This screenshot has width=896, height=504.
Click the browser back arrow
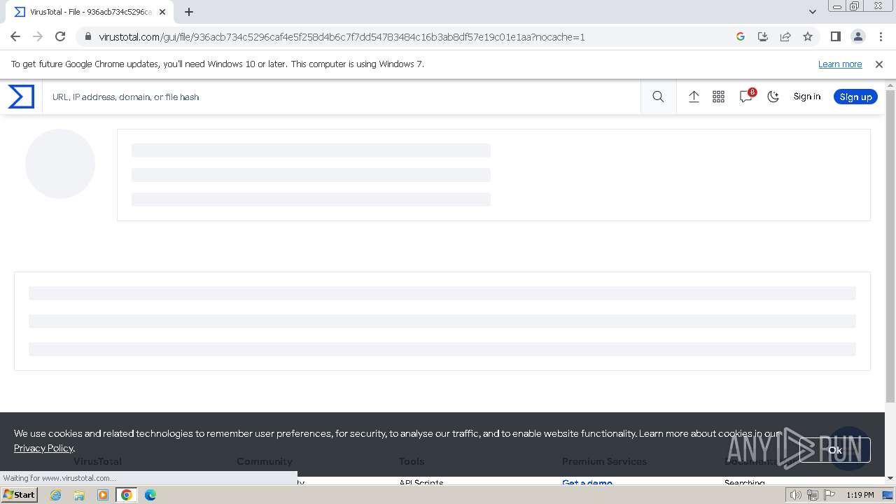[15, 36]
